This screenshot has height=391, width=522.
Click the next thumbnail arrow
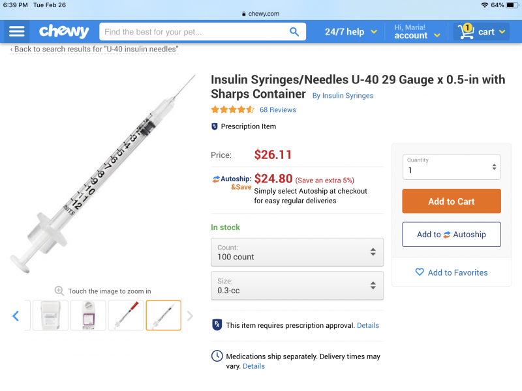click(x=190, y=316)
